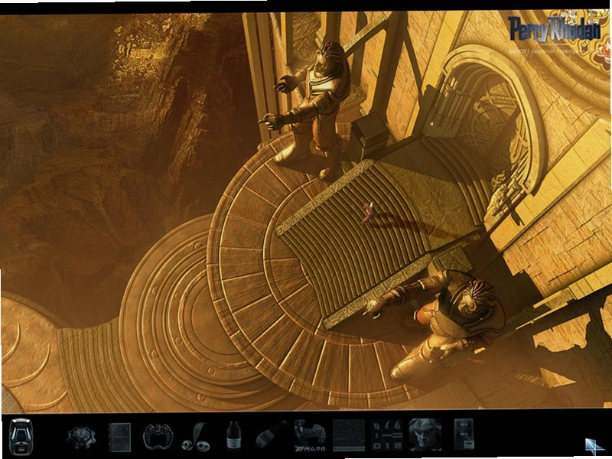Select the claw-shaped clamp inventory item
Image resolution: width=612 pixels, height=459 pixels.
point(158,436)
